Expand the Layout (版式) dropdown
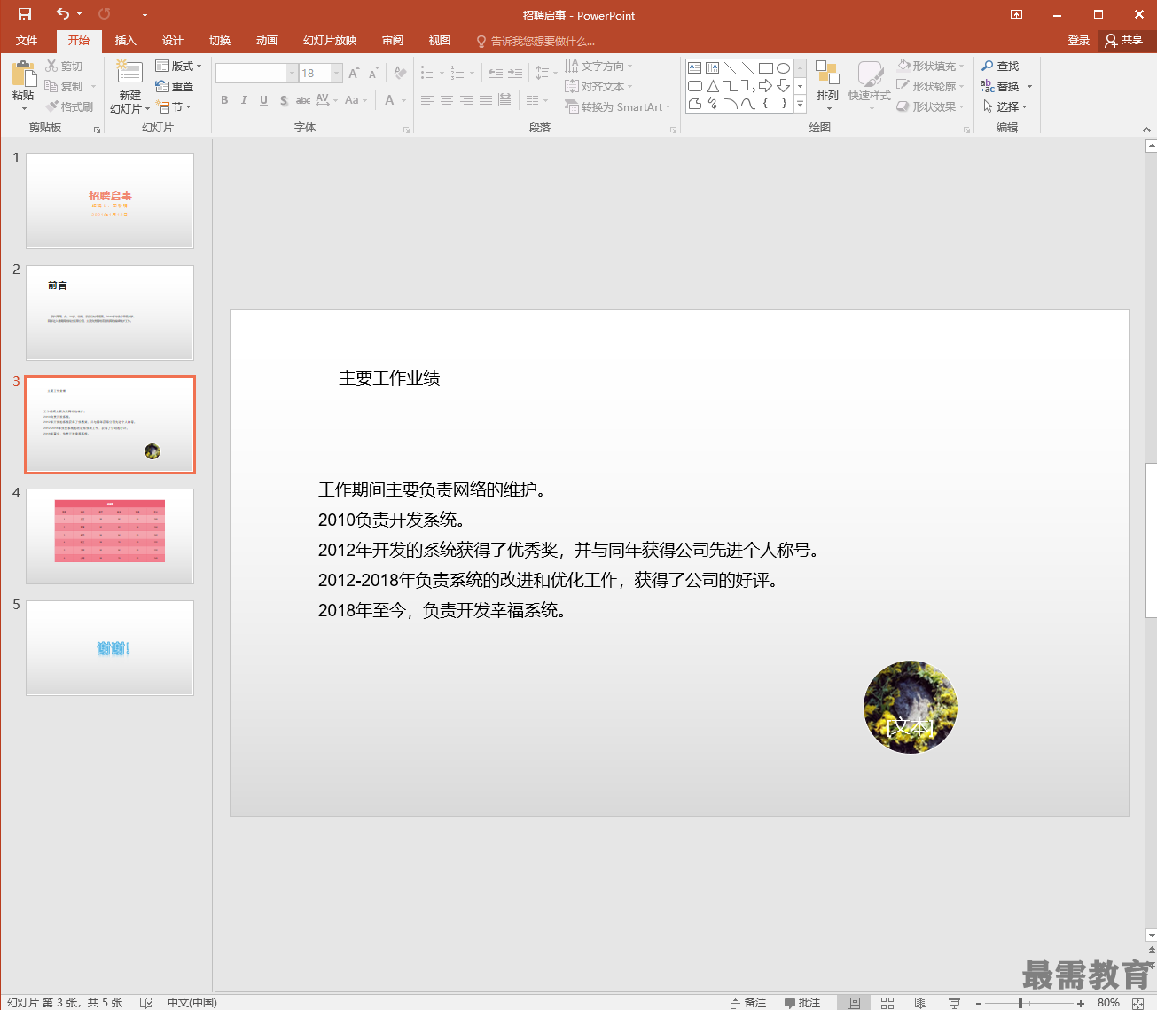The width and height of the screenshot is (1157, 1010). [x=178, y=66]
